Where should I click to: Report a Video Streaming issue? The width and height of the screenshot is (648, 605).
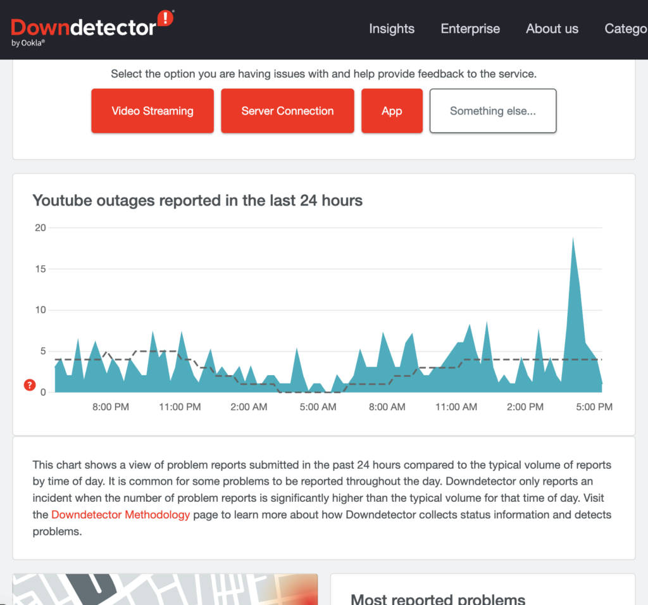coord(152,111)
